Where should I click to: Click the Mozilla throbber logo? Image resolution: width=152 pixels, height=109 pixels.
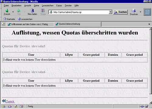(147, 12)
